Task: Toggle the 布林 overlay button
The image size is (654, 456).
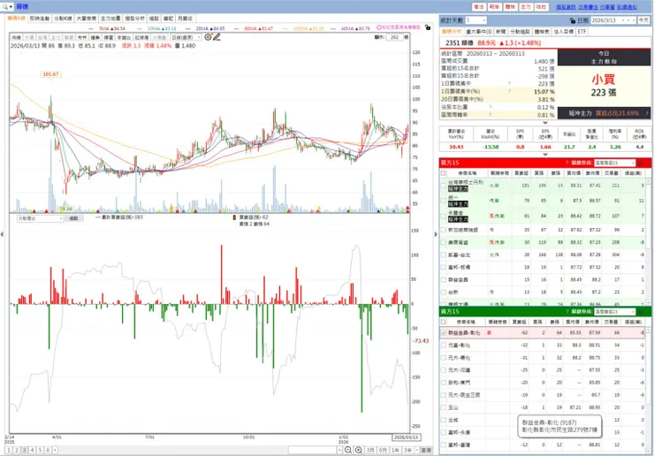Action: coord(81,37)
